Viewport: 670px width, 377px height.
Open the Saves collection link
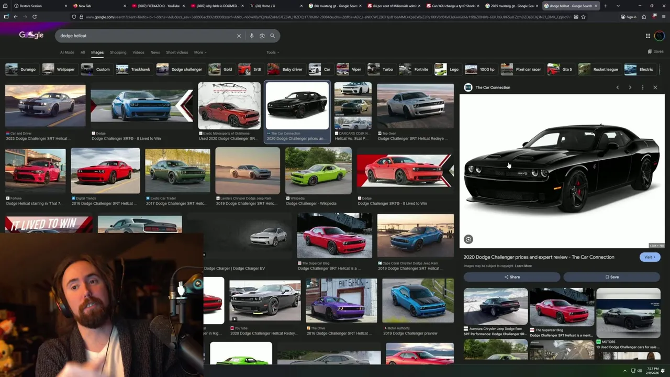[656, 51]
